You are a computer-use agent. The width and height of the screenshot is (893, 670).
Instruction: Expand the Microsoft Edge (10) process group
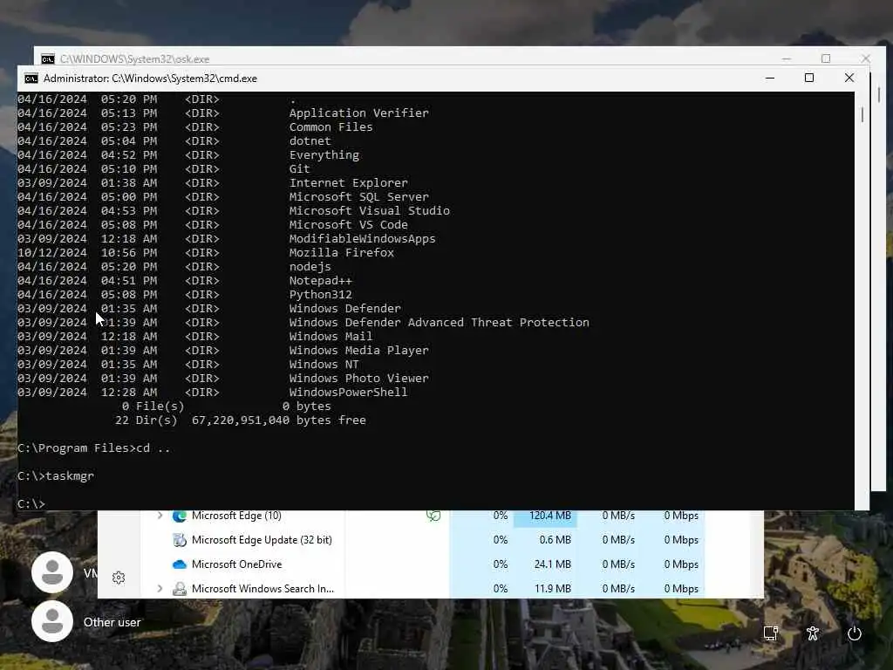coord(160,516)
